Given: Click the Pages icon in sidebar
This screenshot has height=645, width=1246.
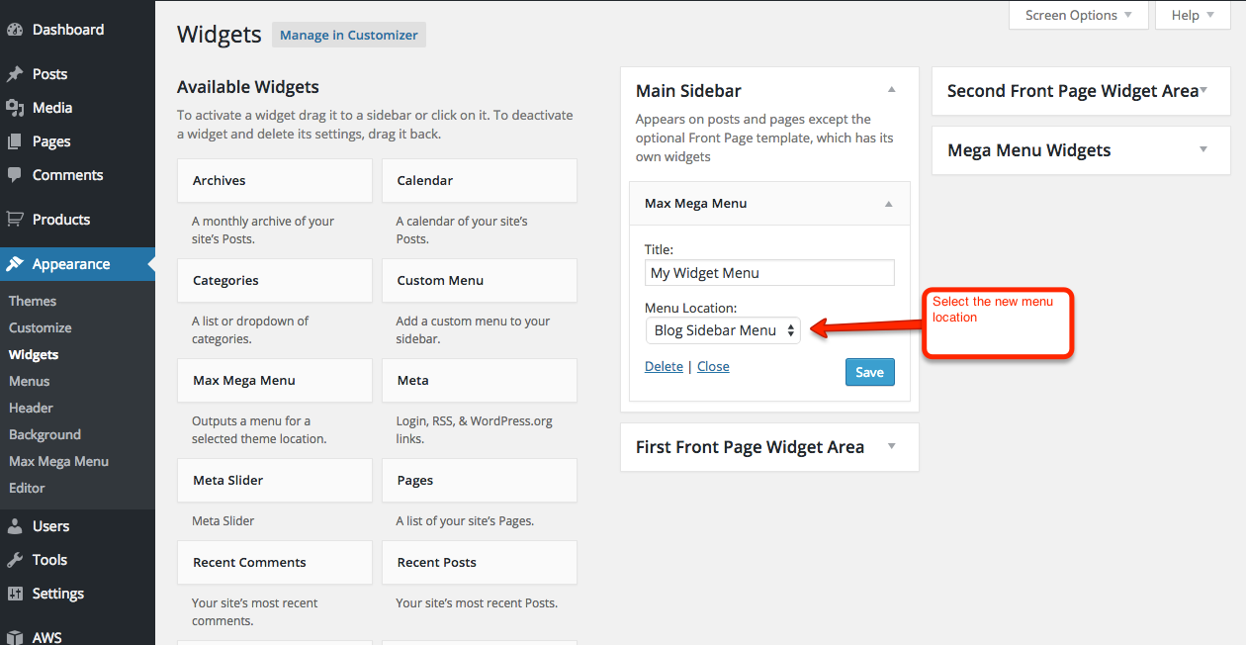Looking at the screenshot, I should point(15,141).
